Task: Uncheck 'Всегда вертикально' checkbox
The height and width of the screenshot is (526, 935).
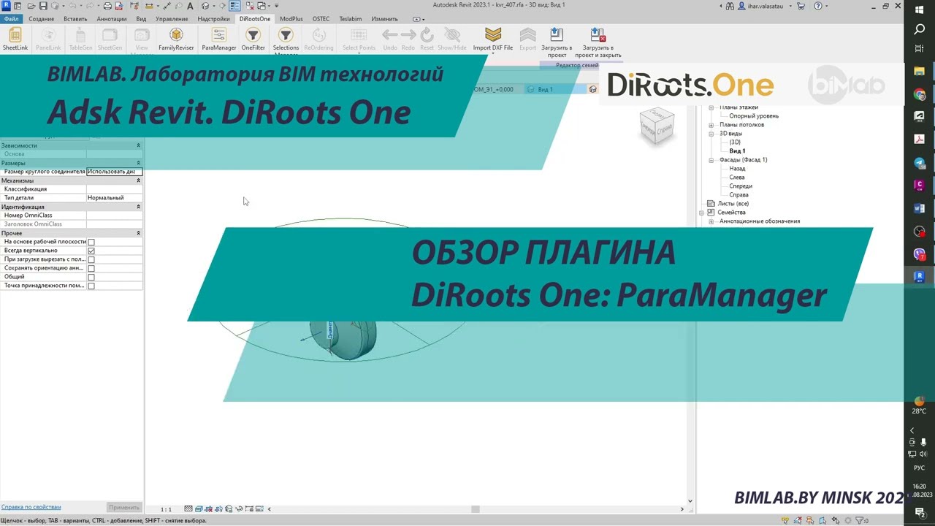Action: (91, 251)
